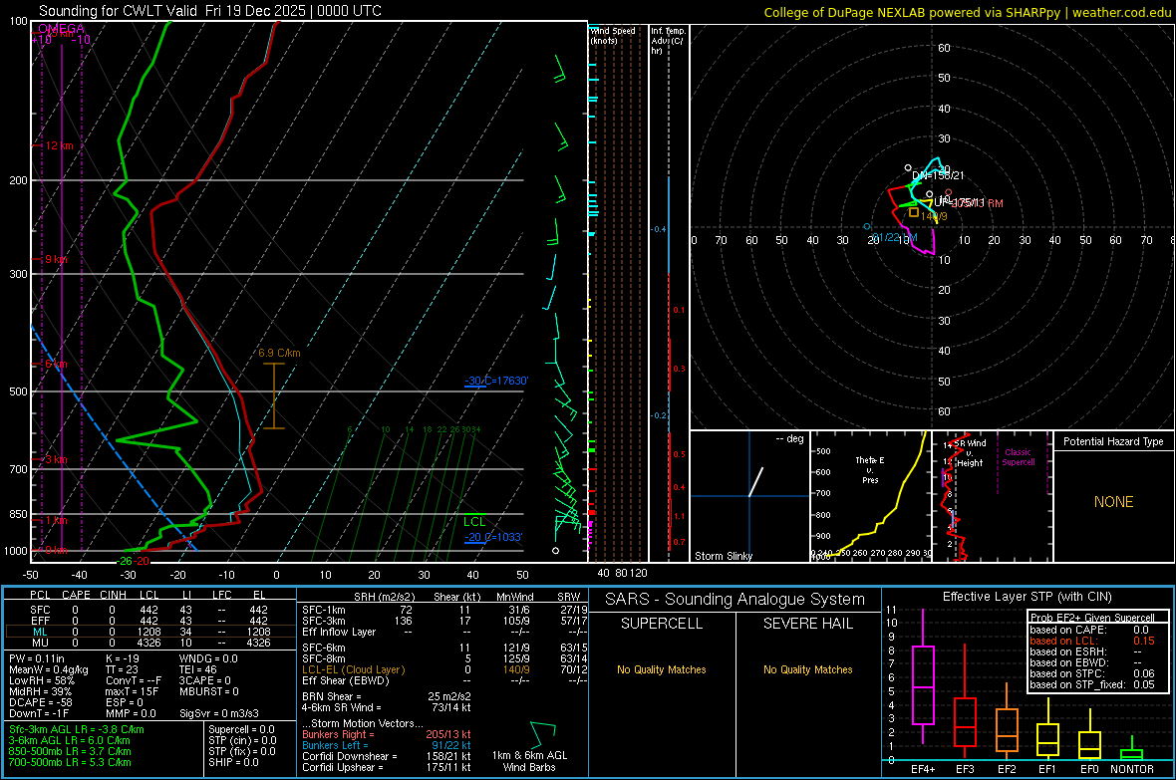Screen dimensions: 1176x780
Task: Click 'Effective Layer STP (with CIN)' title
Action: click(1027, 597)
